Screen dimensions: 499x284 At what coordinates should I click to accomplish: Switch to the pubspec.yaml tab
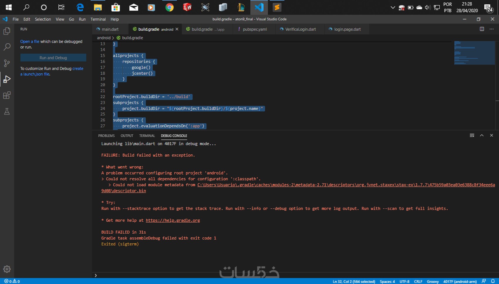[x=254, y=29]
